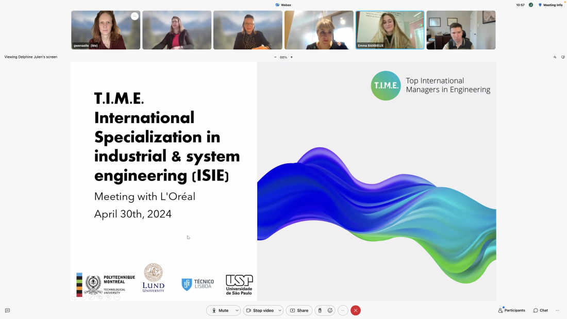Screen dimensions: 567x319
Task: Open the more options ellipsis in bottom toolbar
Action: [343, 310]
